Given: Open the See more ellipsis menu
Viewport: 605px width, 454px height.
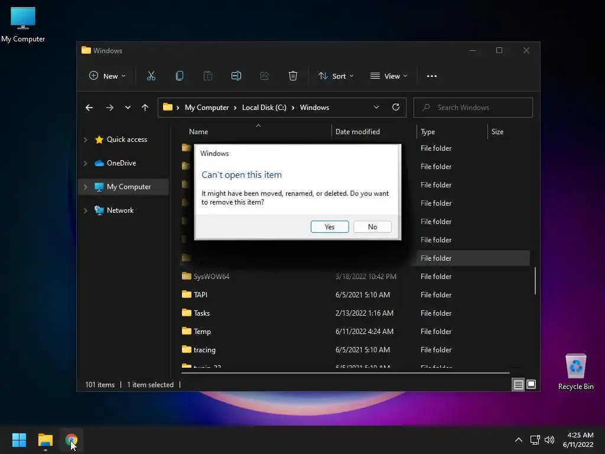Looking at the screenshot, I should point(432,76).
